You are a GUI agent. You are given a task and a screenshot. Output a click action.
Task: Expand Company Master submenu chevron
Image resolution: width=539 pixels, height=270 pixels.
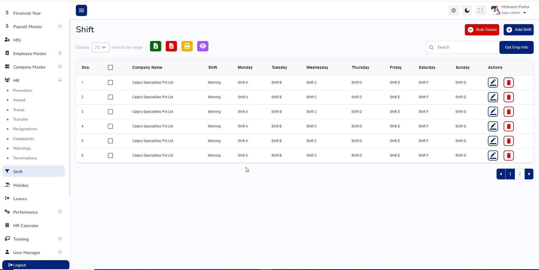point(60,67)
